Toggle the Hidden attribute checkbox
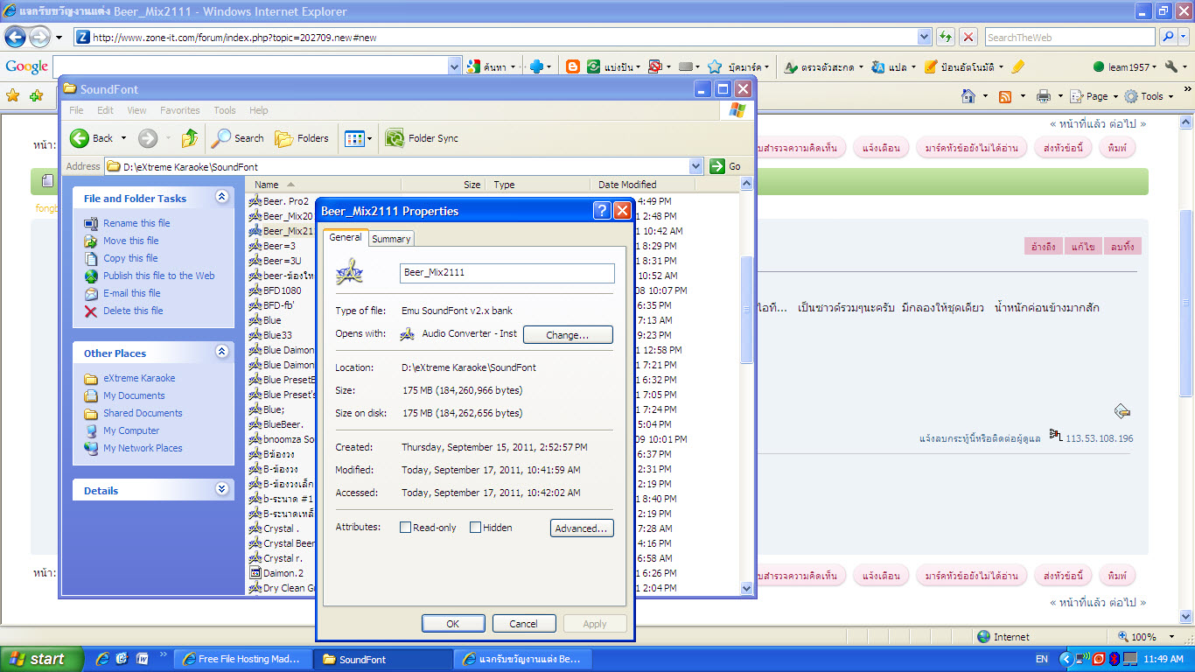This screenshot has width=1195, height=672. click(x=475, y=528)
